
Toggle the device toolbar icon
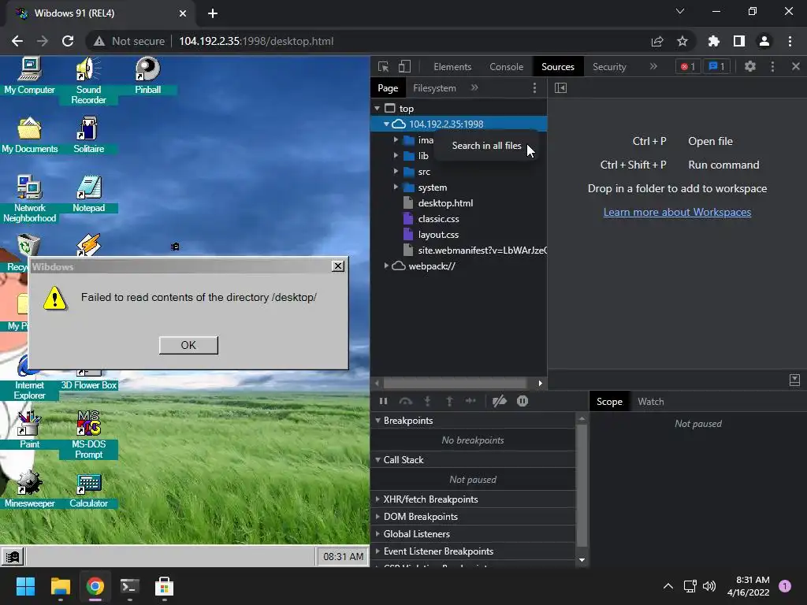[x=405, y=67]
